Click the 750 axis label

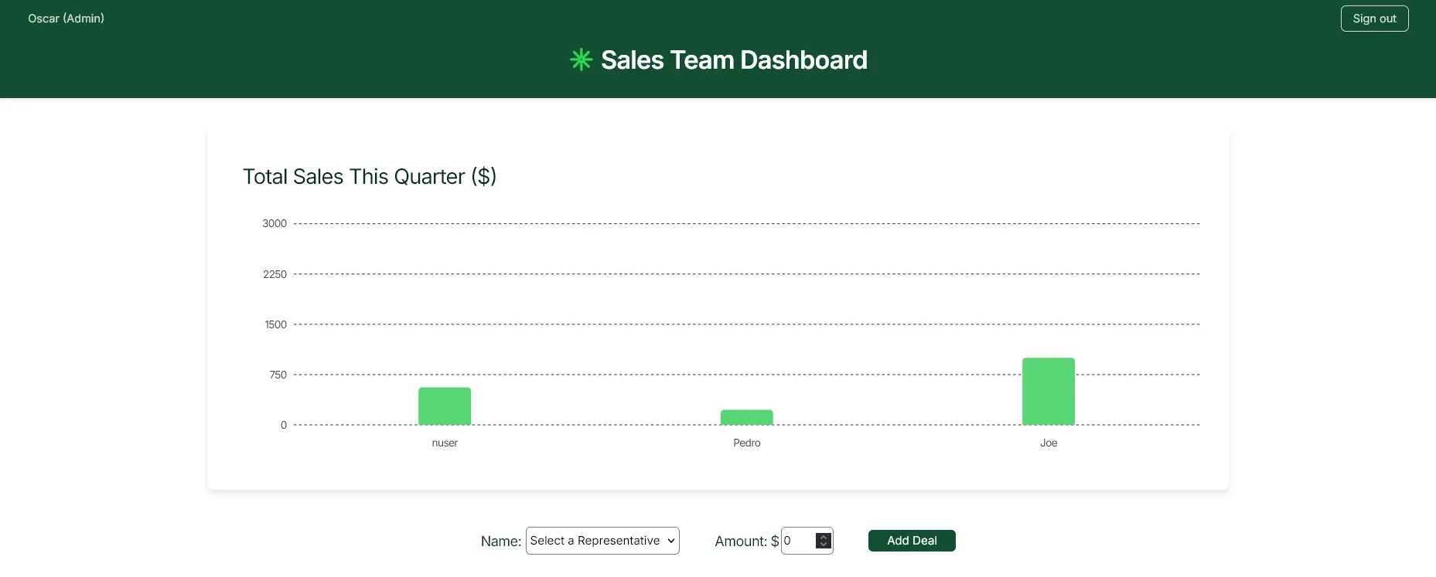pyautogui.click(x=278, y=375)
